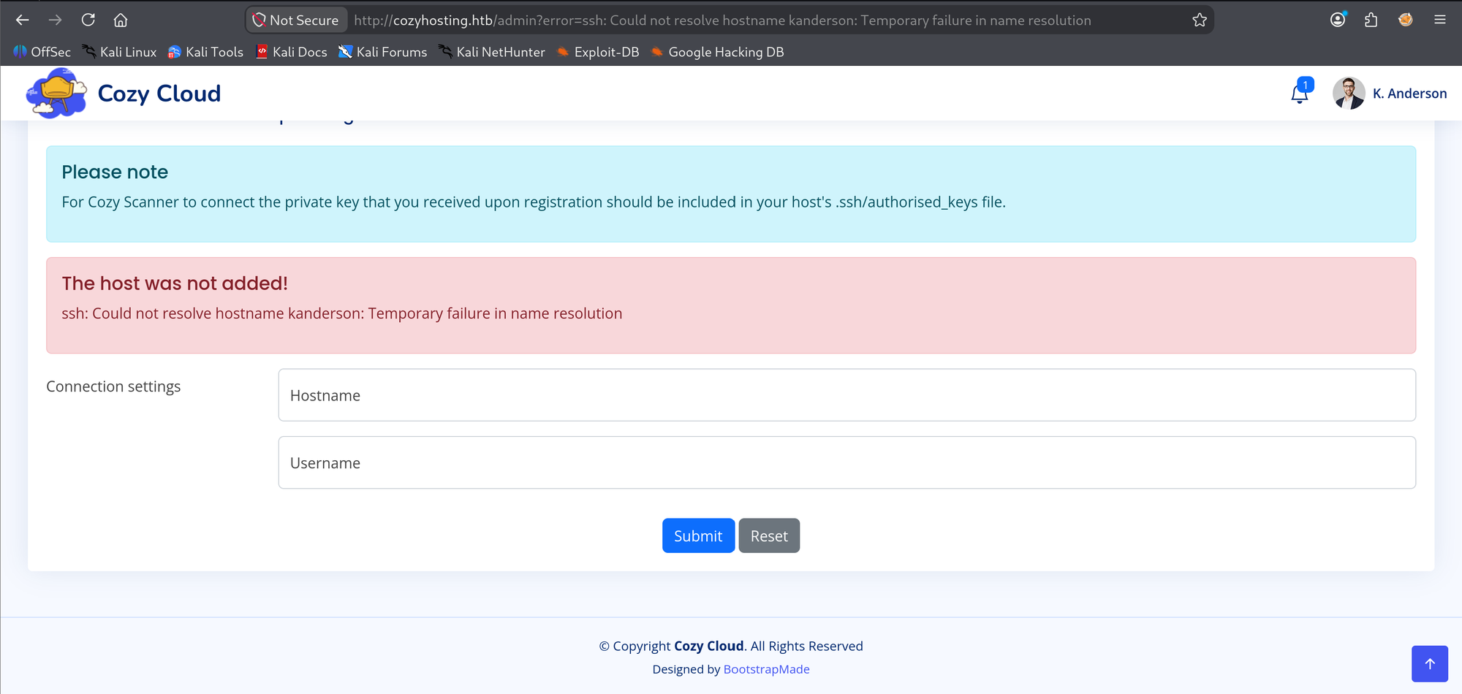Image resolution: width=1462 pixels, height=694 pixels.
Task: Open the notifications bell icon
Action: coord(1300,92)
